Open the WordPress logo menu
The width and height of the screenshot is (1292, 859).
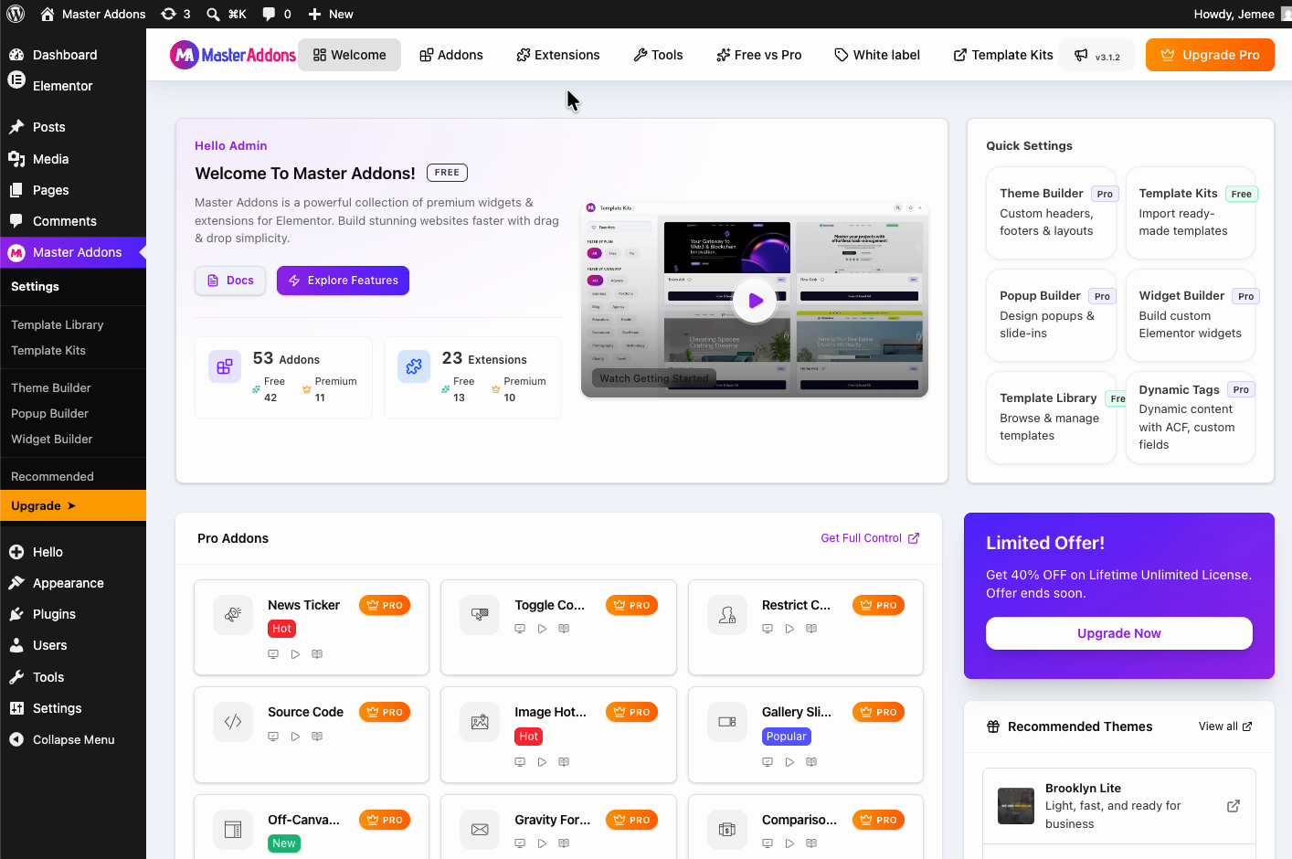pos(16,14)
